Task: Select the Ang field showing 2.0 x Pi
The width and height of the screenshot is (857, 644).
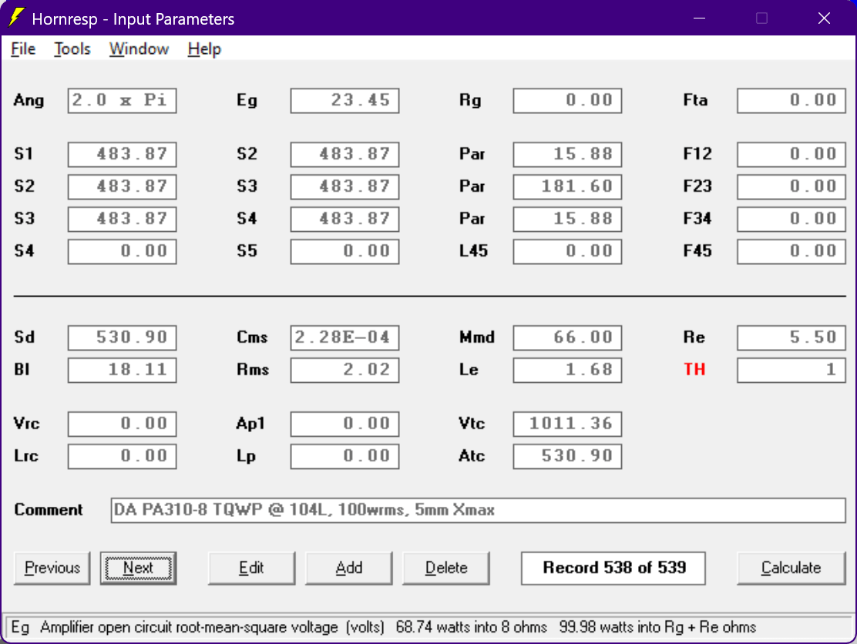Action: tap(122, 100)
